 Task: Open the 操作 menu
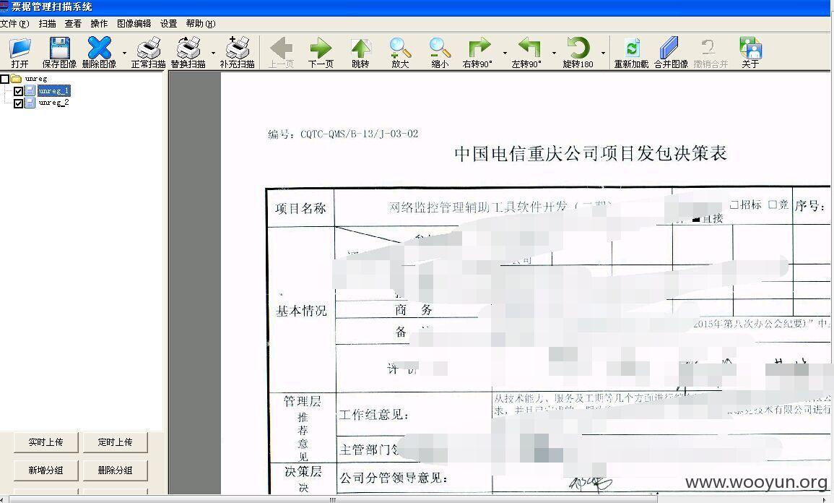[99, 23]
